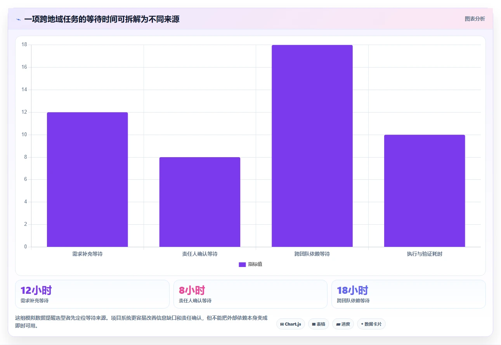Click the lightning icon beside the title
The width and height of the screenshot is (501, 345).
(18, 19)
